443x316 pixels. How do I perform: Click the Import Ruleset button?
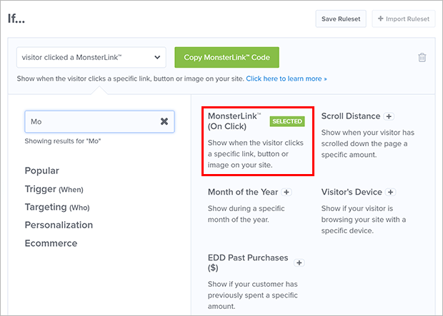click(x=404, y=19)
